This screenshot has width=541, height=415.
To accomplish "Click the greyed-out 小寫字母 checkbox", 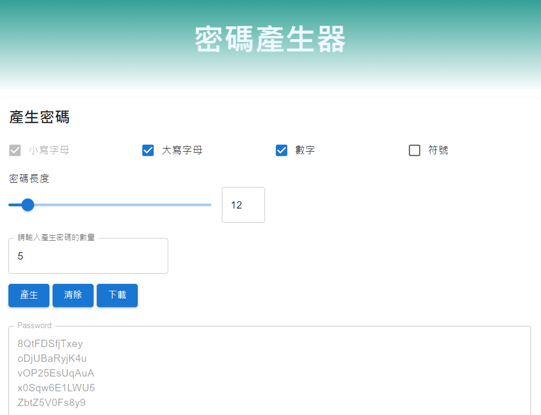I will click(15, 151).
